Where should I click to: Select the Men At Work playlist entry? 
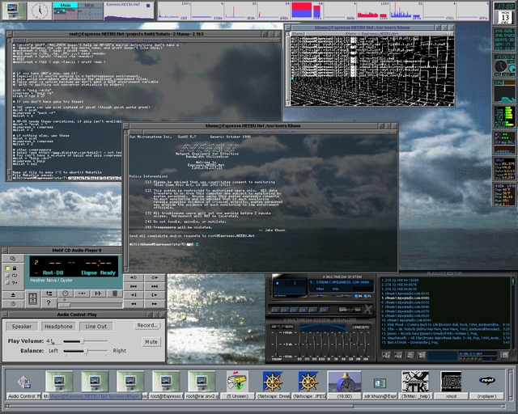[x=445, y=342]
